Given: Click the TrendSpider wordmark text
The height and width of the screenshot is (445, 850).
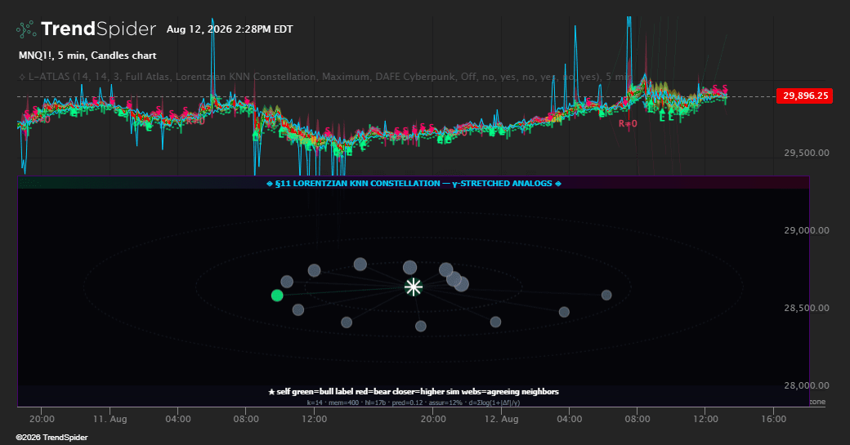Looking at the screenshot, I should tap(98, 29).
